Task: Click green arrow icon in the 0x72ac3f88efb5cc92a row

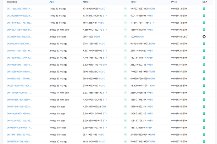Action: (x=125, y=16)
